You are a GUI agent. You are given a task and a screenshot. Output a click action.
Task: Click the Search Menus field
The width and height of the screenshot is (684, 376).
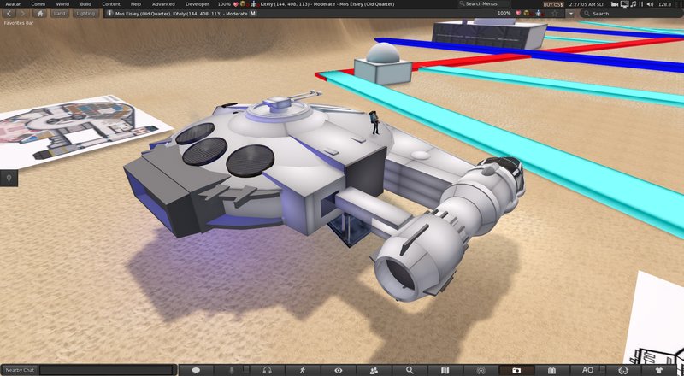pos(483,4)
